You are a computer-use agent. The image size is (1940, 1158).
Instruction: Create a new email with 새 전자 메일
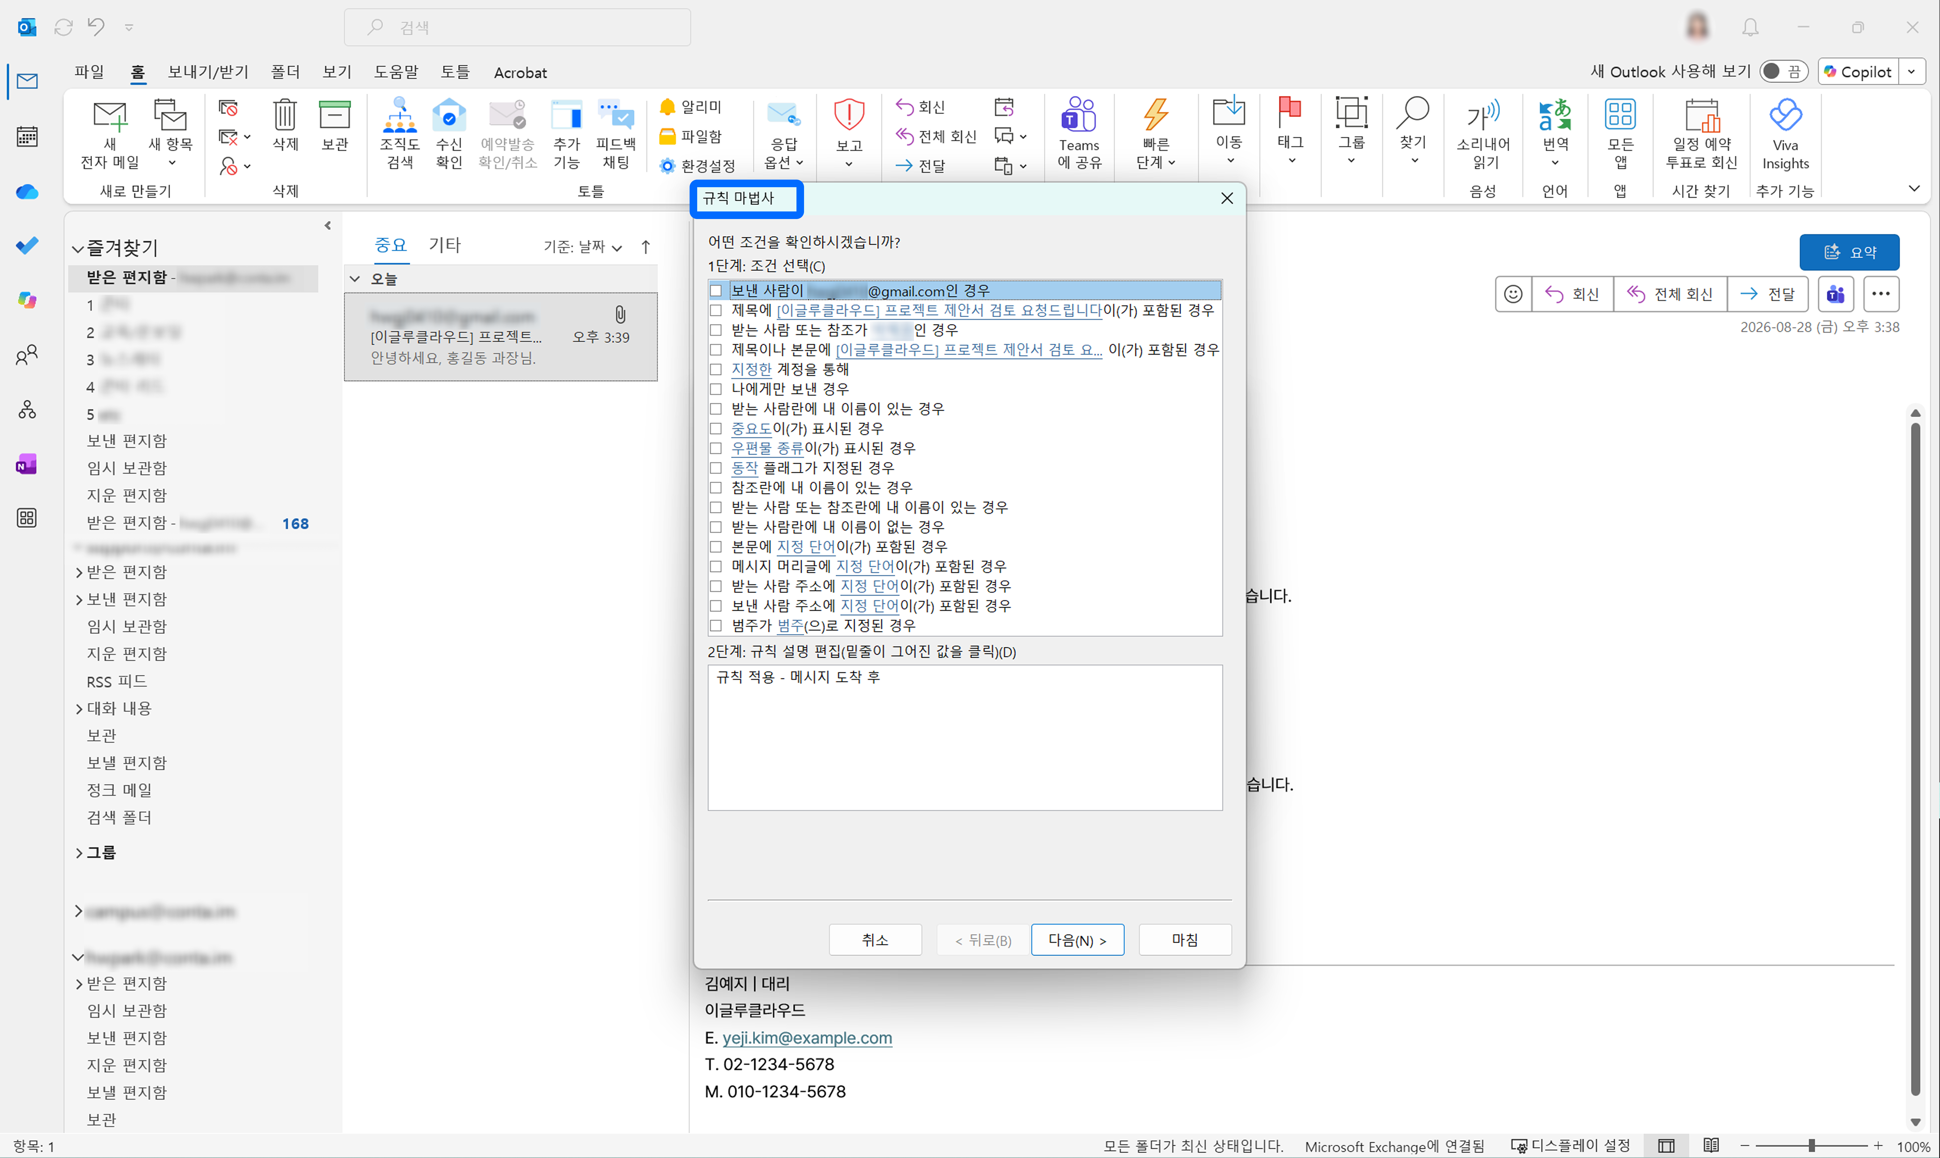110,134
